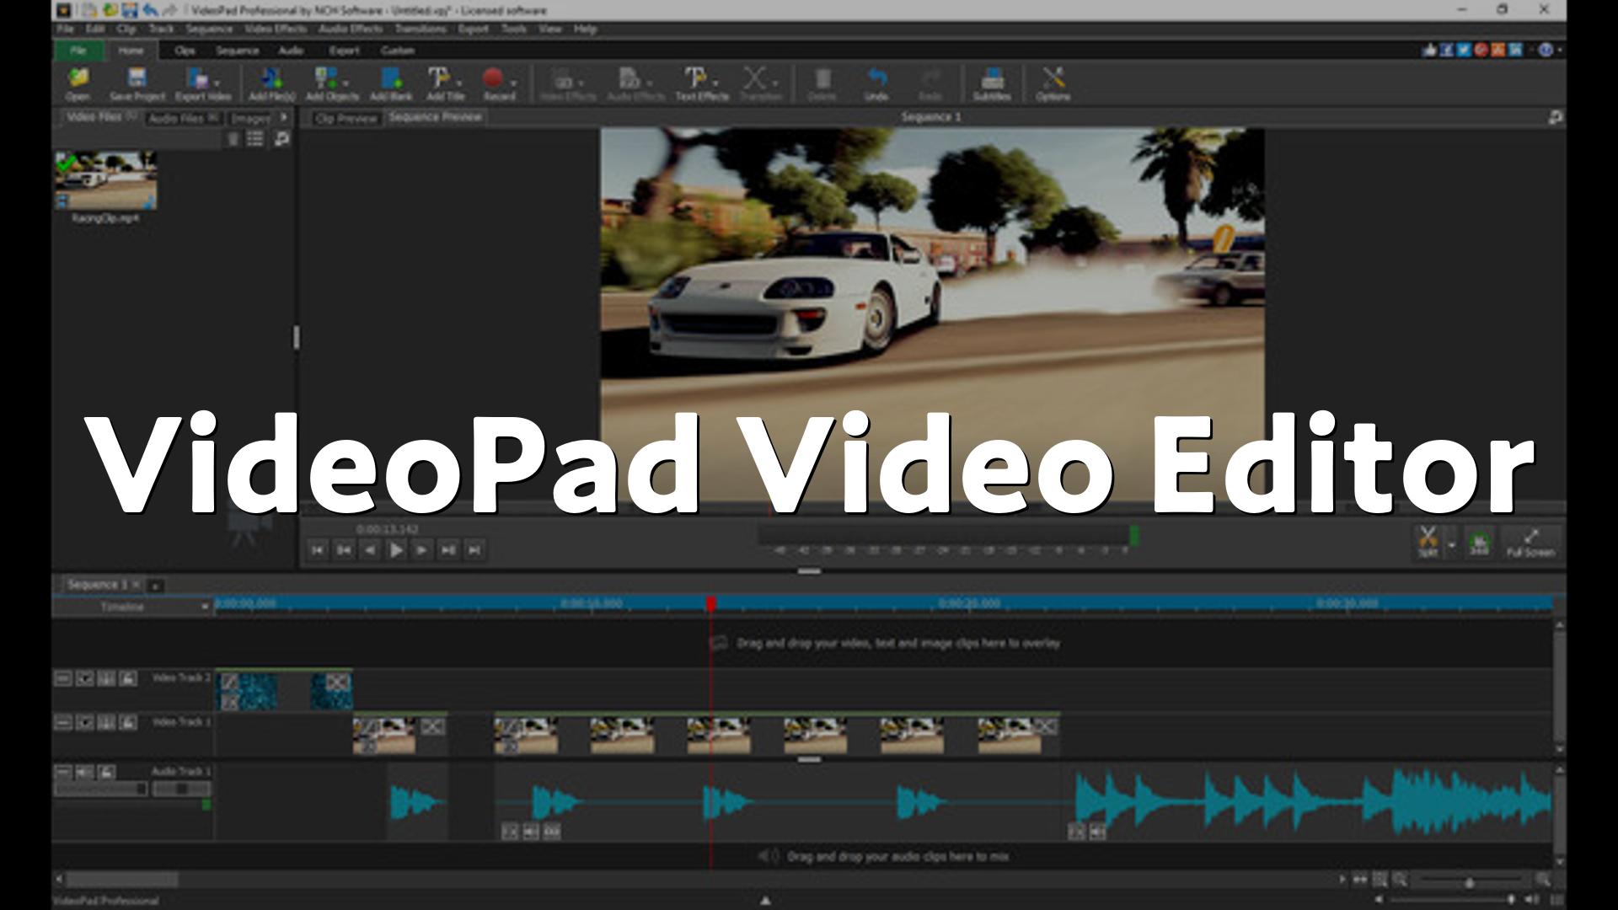Expand the Record dropdown arrow

[513, 83]
